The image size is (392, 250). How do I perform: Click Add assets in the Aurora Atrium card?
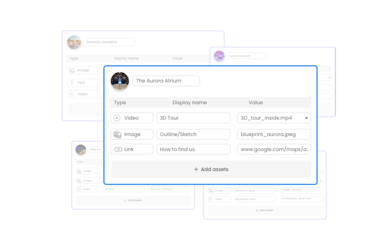point(211,169)
